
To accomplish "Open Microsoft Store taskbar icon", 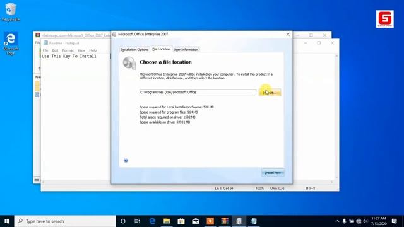I will [x=181, y=221].
